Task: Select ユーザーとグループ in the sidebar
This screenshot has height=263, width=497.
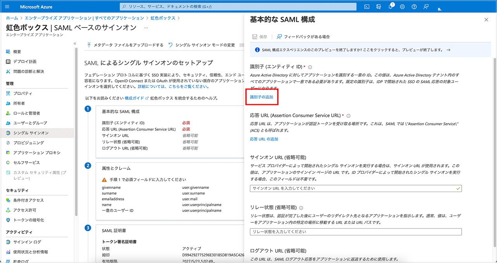Action: 30,123
